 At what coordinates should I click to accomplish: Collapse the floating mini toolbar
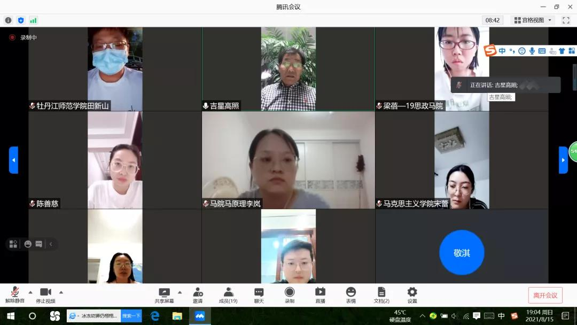click(x=51, y=244)
